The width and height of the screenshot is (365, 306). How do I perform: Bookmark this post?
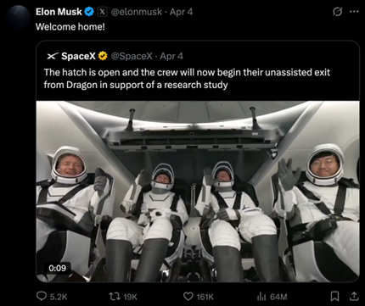334,296
